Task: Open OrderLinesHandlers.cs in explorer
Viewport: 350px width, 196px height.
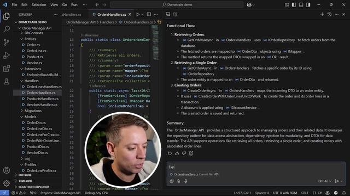Action: (x=44, y=87)
